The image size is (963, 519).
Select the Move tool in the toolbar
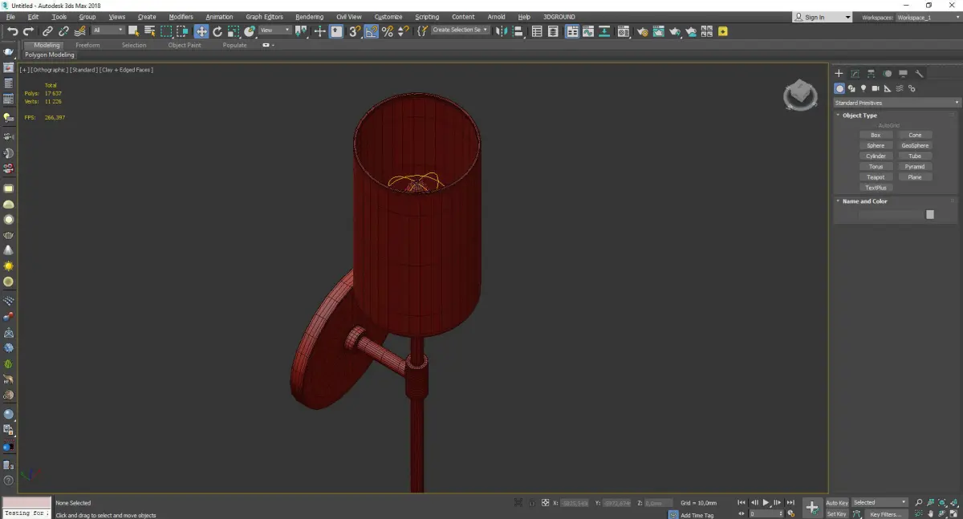pos(201,31)
